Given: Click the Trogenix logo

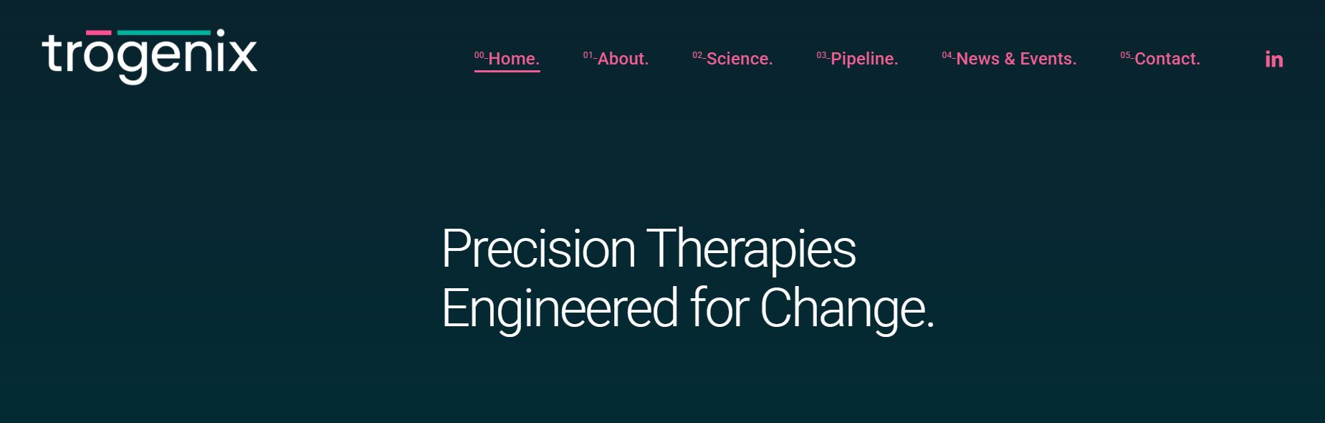Looking at the screenshot, I should coord(149,56).
